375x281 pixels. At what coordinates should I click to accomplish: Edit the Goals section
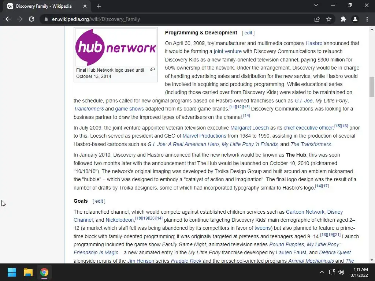point(99,201)
